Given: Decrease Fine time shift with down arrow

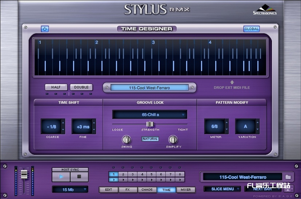Looking at the screenshot, I should [x=94, y=130].
